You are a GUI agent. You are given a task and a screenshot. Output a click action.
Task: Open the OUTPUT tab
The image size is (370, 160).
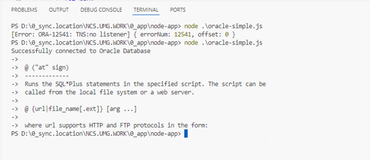(59, 10)
